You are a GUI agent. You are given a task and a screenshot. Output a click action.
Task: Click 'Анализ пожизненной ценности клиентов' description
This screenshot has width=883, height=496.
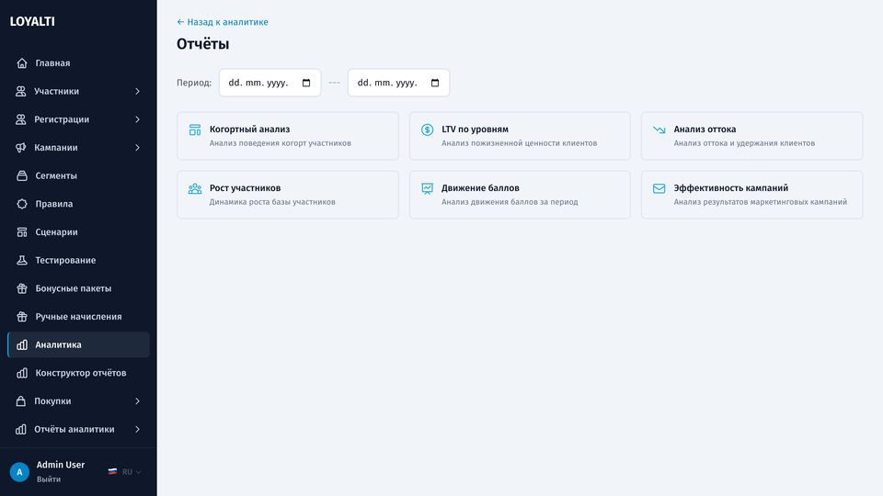click(x=519, y=143)
